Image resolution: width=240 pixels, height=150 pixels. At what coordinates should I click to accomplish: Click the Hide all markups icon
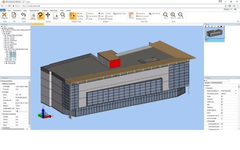pos(137,16)
